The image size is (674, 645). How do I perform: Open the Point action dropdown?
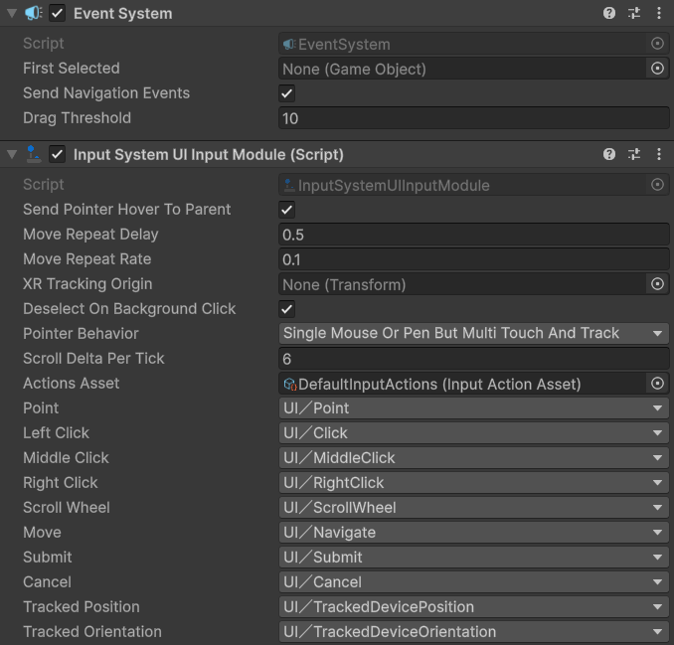pyautogui.click(x=474, y=408)
